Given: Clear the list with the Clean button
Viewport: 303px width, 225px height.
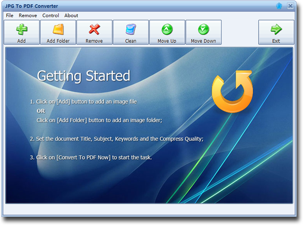Looking at the screenshot, I should coord(130,32).
